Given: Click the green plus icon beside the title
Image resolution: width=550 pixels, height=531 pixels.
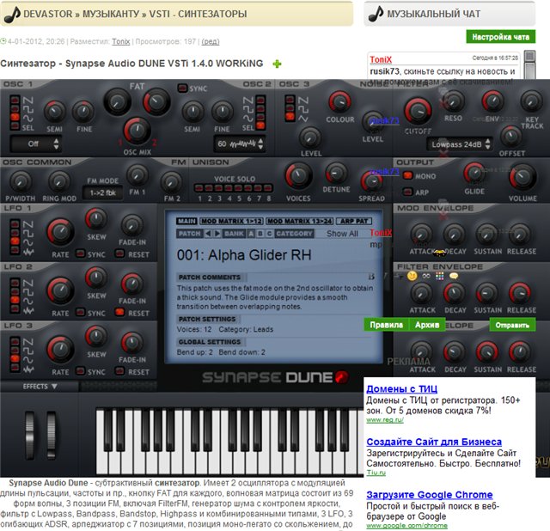Looking at the screenshot, I should click(277, 64).
